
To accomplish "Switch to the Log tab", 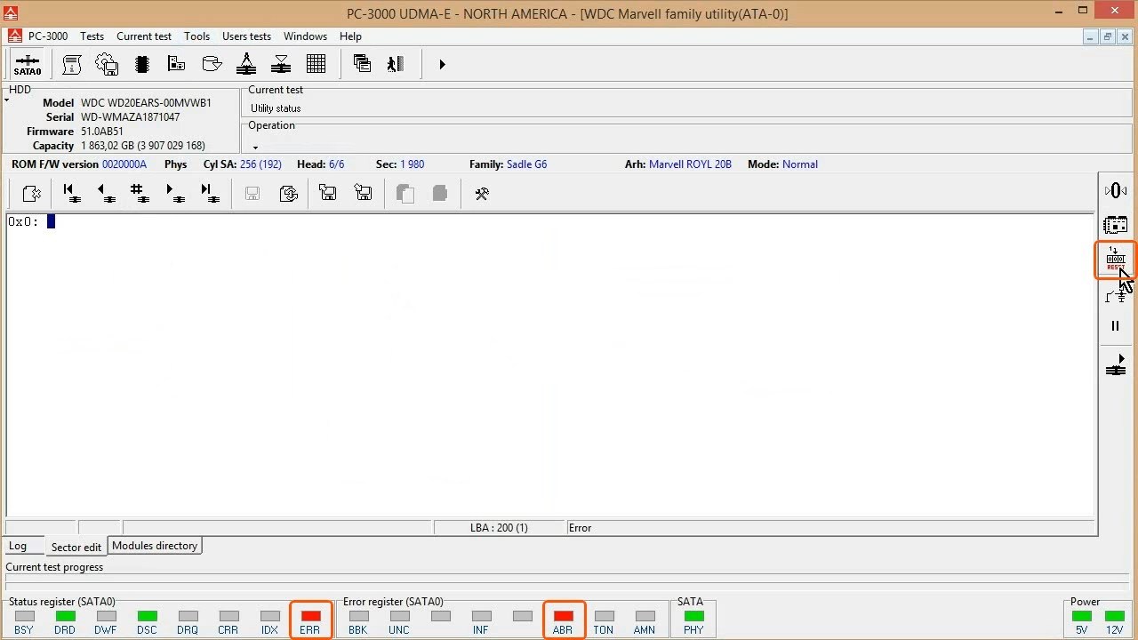I will pos(18,546).
